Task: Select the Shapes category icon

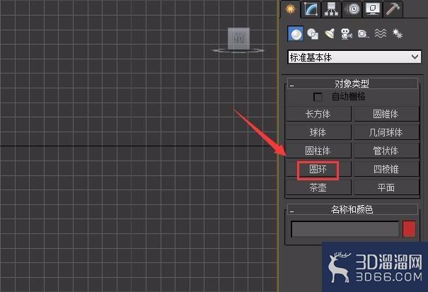Action: tap(313, 34)
